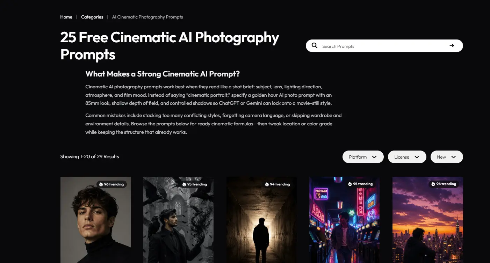
Task: Click the 94 trending badge on skyline image
Action: [x=444, y=184]
